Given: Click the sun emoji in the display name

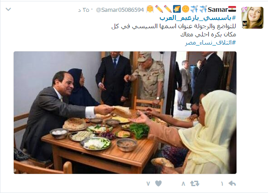Looking at the screenshot, I should 185,9.
